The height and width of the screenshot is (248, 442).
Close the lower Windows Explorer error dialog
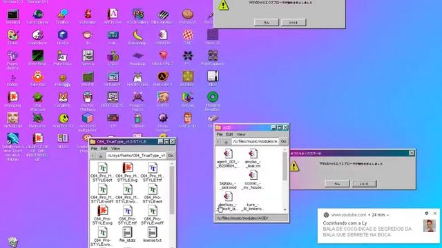(412, 153)
